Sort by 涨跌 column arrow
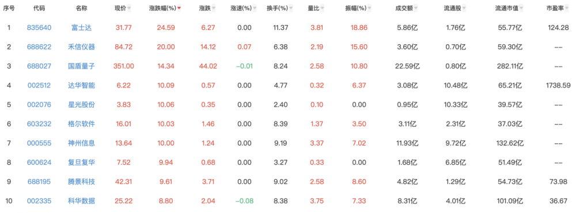The width and height of the screenshot is (576, 213). click(214, 9)
